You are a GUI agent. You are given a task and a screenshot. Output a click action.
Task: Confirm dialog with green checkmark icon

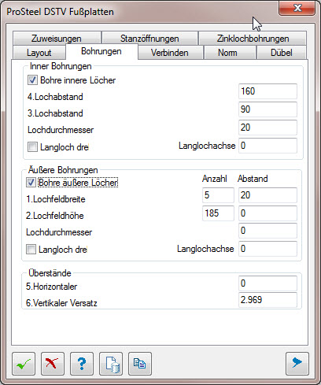(24, 364)
